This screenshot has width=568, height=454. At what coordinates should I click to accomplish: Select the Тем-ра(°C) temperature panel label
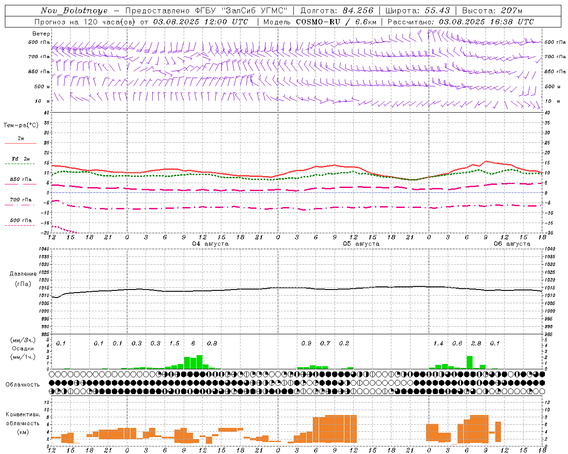point(21,125)
